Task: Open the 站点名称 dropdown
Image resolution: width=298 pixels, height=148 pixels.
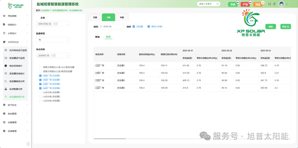Action: point(53,55)
